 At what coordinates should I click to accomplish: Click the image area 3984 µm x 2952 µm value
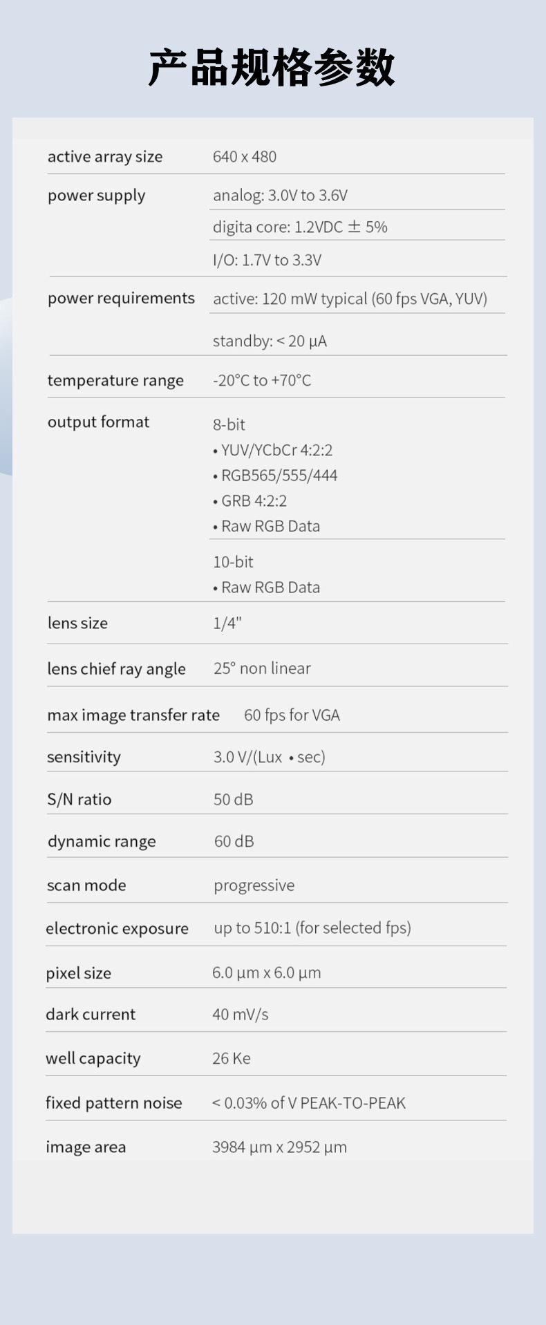tap(279, 1147)
